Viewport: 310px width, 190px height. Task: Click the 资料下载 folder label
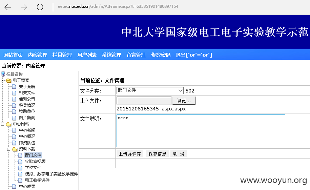tap(27, 149)
